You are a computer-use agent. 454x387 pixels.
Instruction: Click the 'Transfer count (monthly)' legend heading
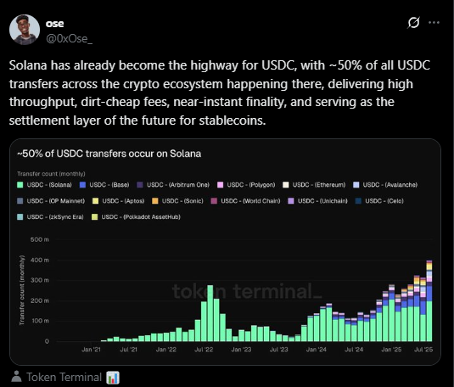point(51,174)
